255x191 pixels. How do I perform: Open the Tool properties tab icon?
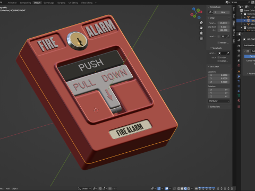(x=239, y=40)
